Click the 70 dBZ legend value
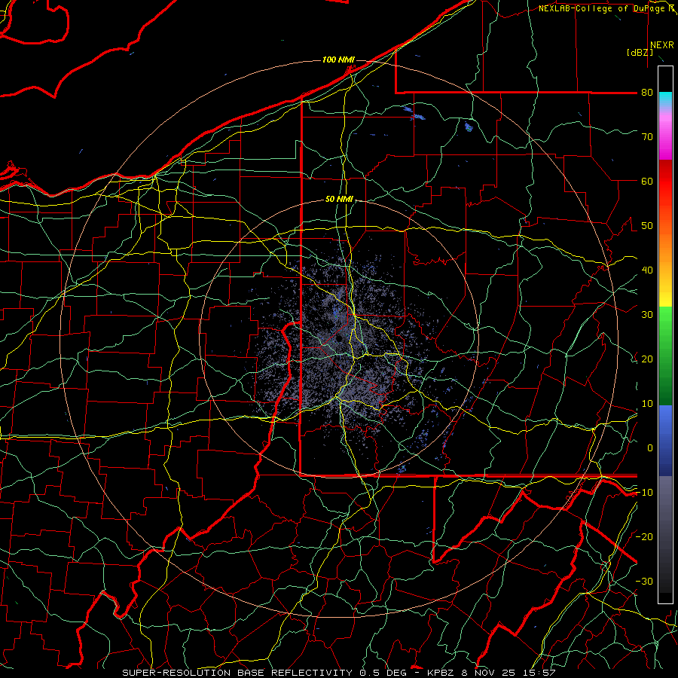Image resolution: width=678 pixels, height=678 pixels. click(647, 137)
